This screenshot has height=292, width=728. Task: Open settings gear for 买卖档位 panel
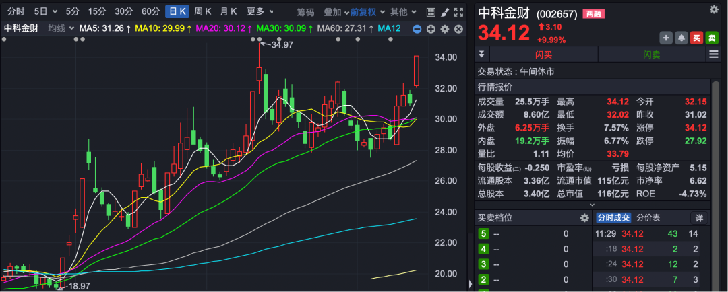[584, 218]
